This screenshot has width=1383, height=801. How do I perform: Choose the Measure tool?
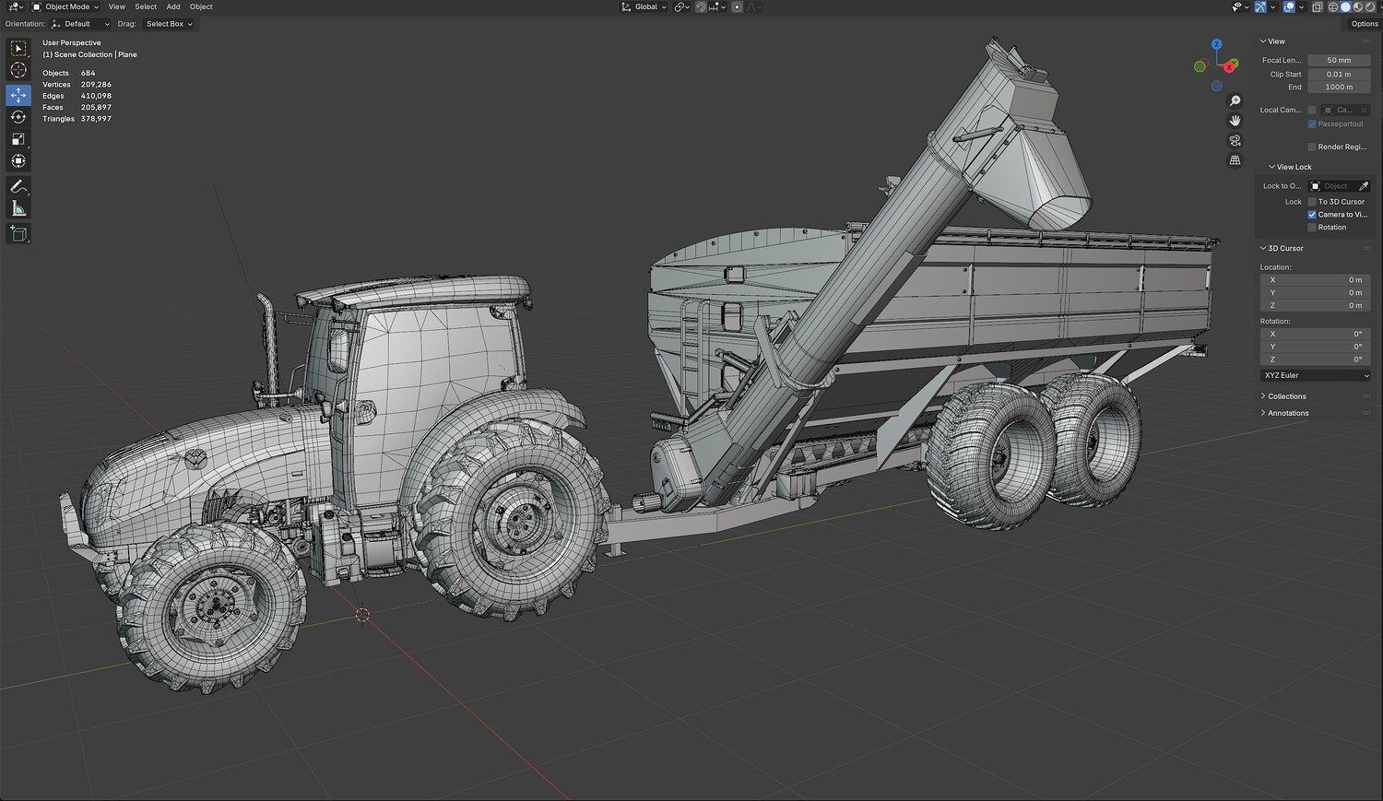(18, 208)
